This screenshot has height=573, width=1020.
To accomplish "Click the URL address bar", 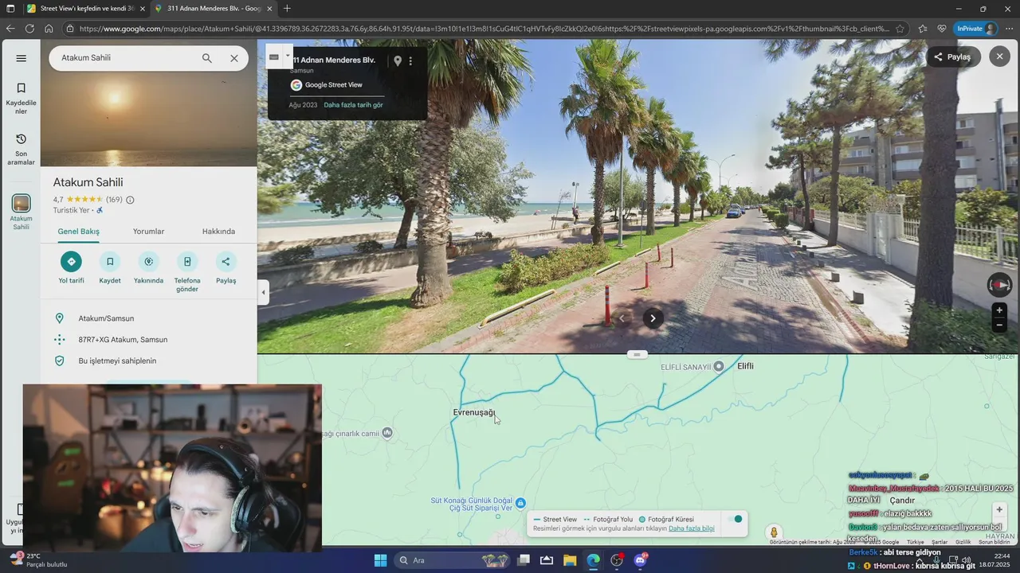I will [484, 29].
